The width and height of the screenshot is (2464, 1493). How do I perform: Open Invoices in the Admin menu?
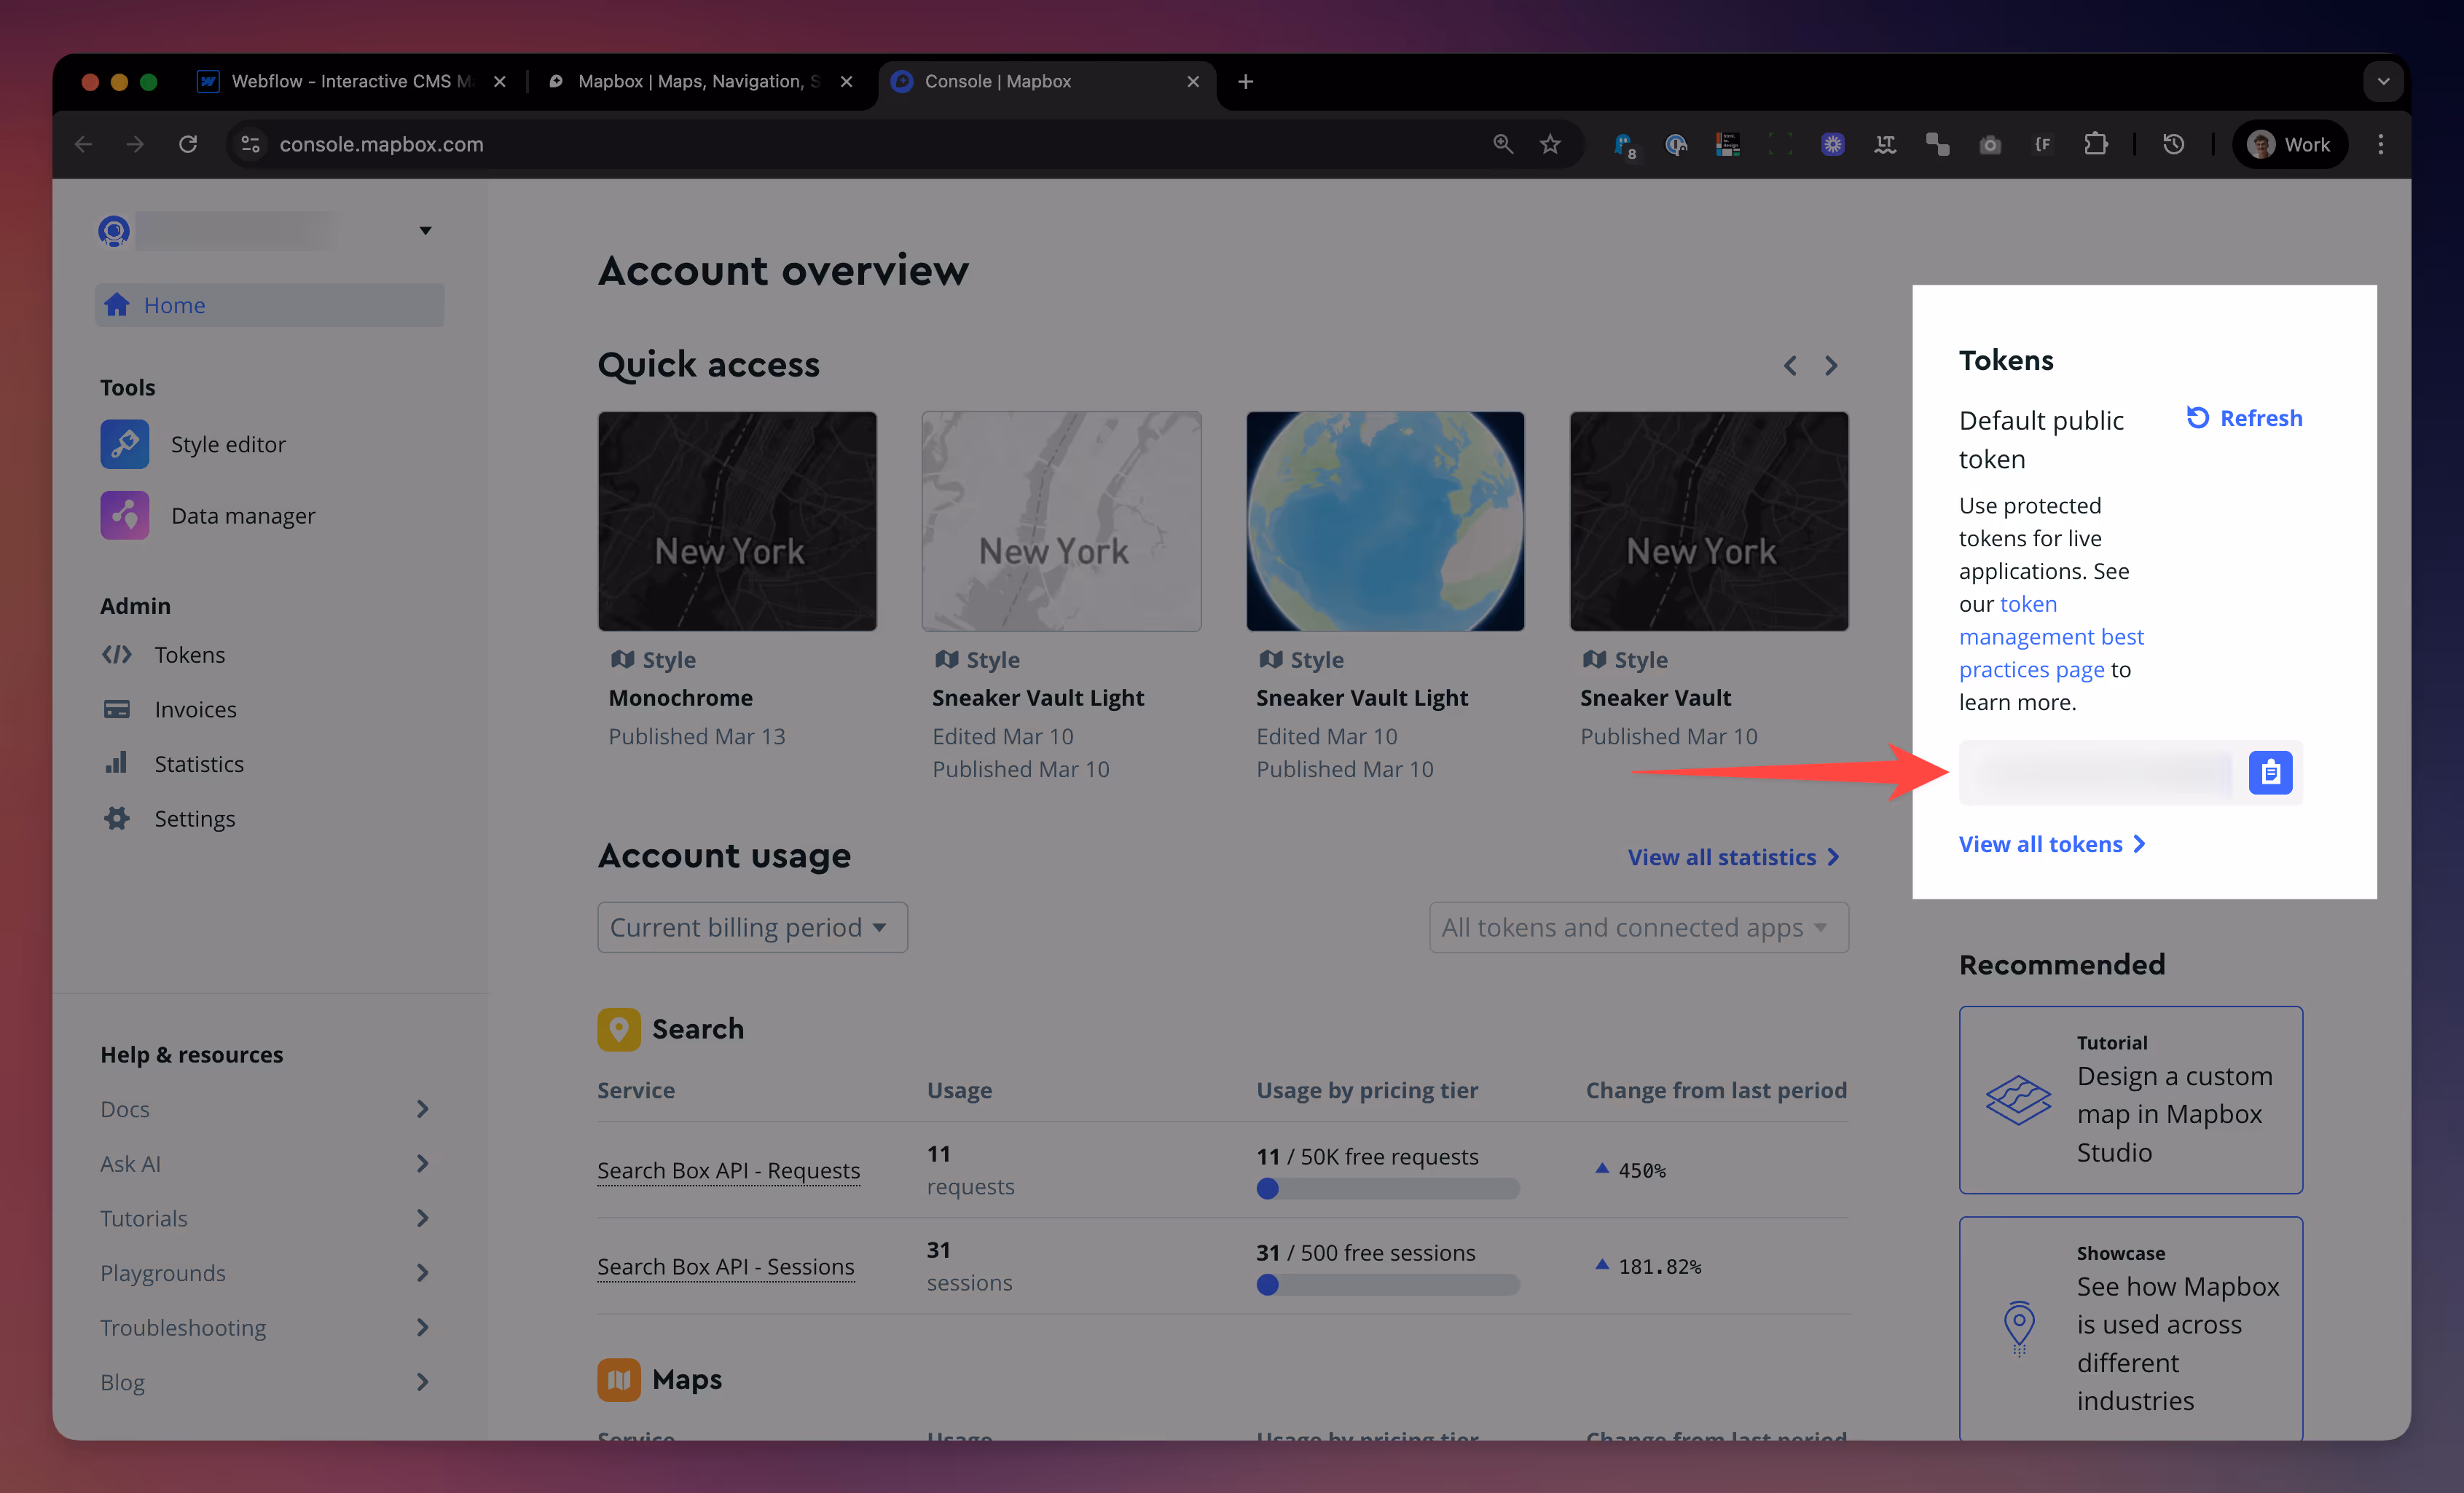point(195,709)
